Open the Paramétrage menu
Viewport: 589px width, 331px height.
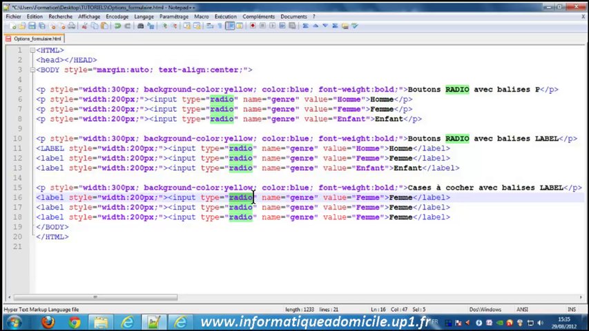pos(174,17)
